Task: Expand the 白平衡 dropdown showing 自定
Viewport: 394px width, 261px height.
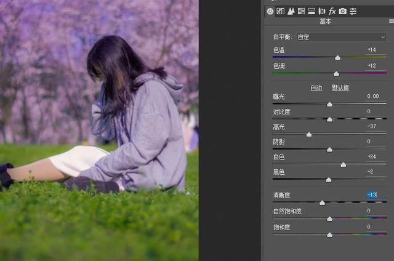Action: pos(341,37)
